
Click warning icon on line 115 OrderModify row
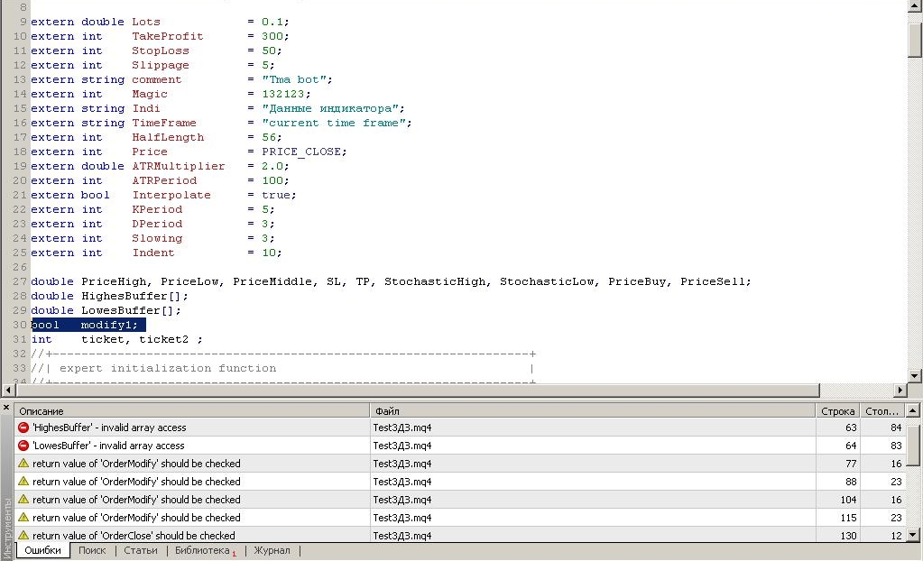click(x=23, y=518)
